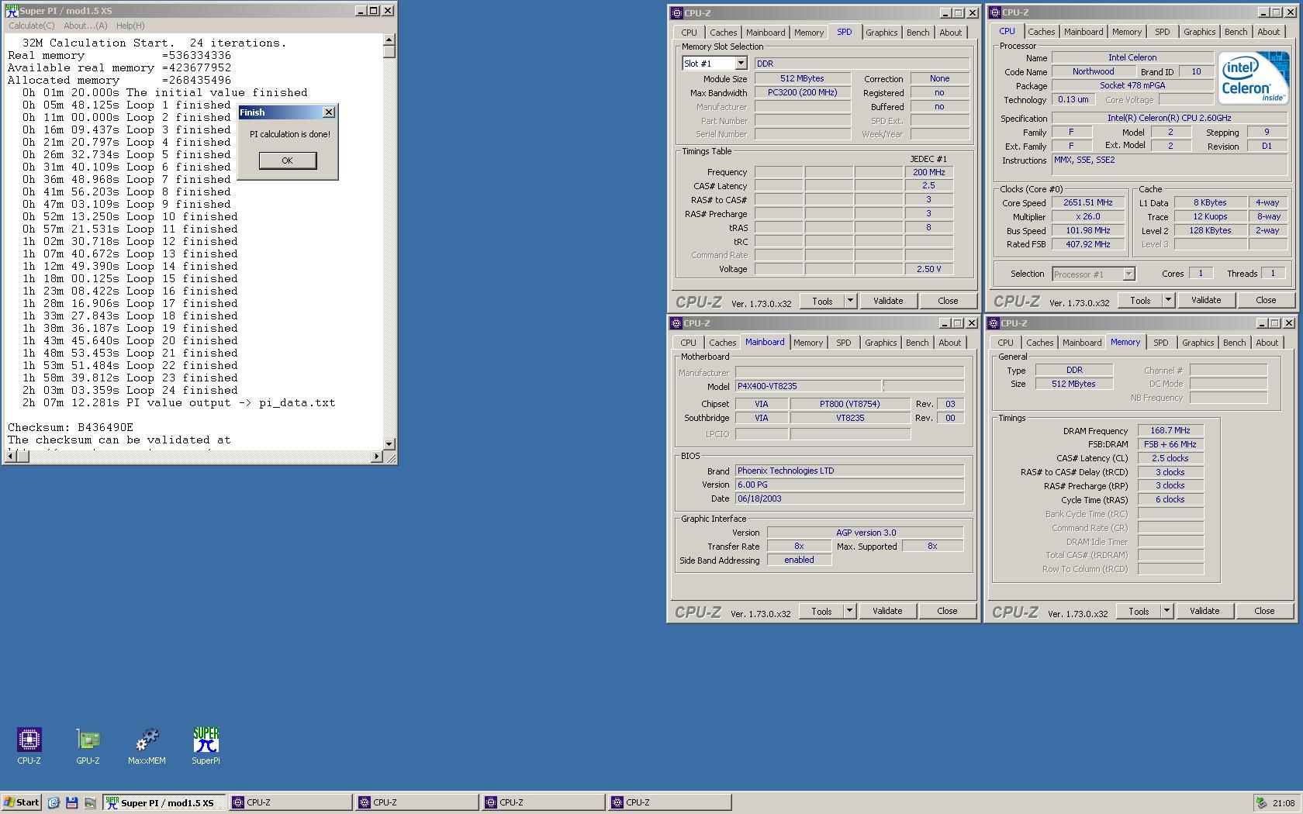Open the Processor #1 selection dropdown
This screenshot has width=1303, height=814.
pyautogui.click(x=1128, y=274)
